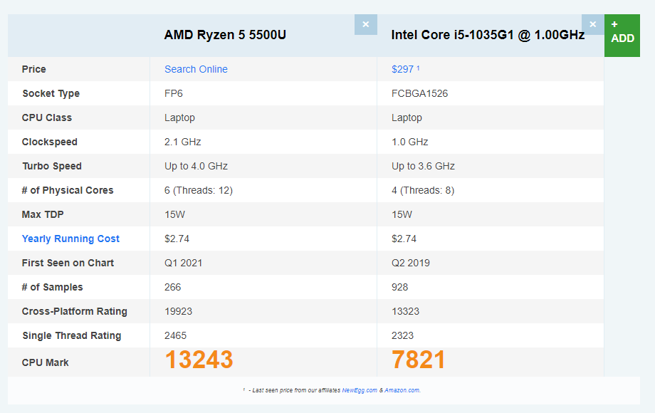Open the $297 price link for Intel
Image resolution: width=655 pixels, height=413 pixels.
(x=403, y=69)
